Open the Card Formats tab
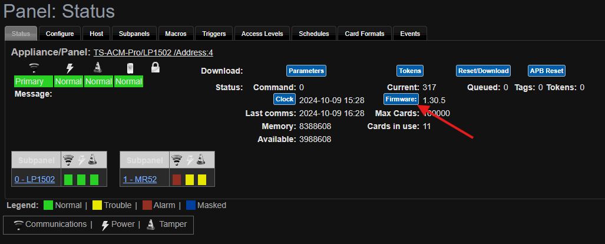 pyautogui.click(x=365, y=34)
